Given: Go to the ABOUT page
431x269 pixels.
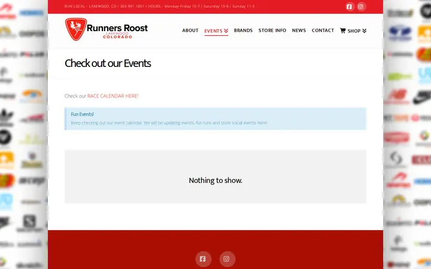Looking at the screenshot, I should pos(190,30).
